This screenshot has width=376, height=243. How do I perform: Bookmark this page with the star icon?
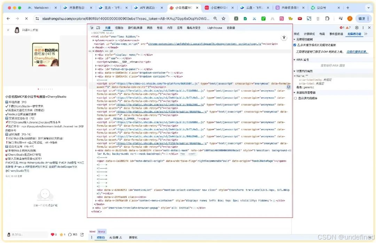click(224, 18)
